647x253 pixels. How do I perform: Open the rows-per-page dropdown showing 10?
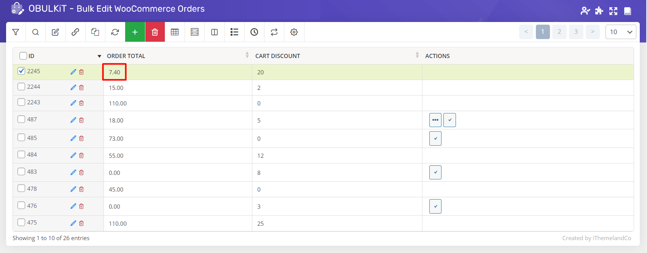click(x=620, y=32)
